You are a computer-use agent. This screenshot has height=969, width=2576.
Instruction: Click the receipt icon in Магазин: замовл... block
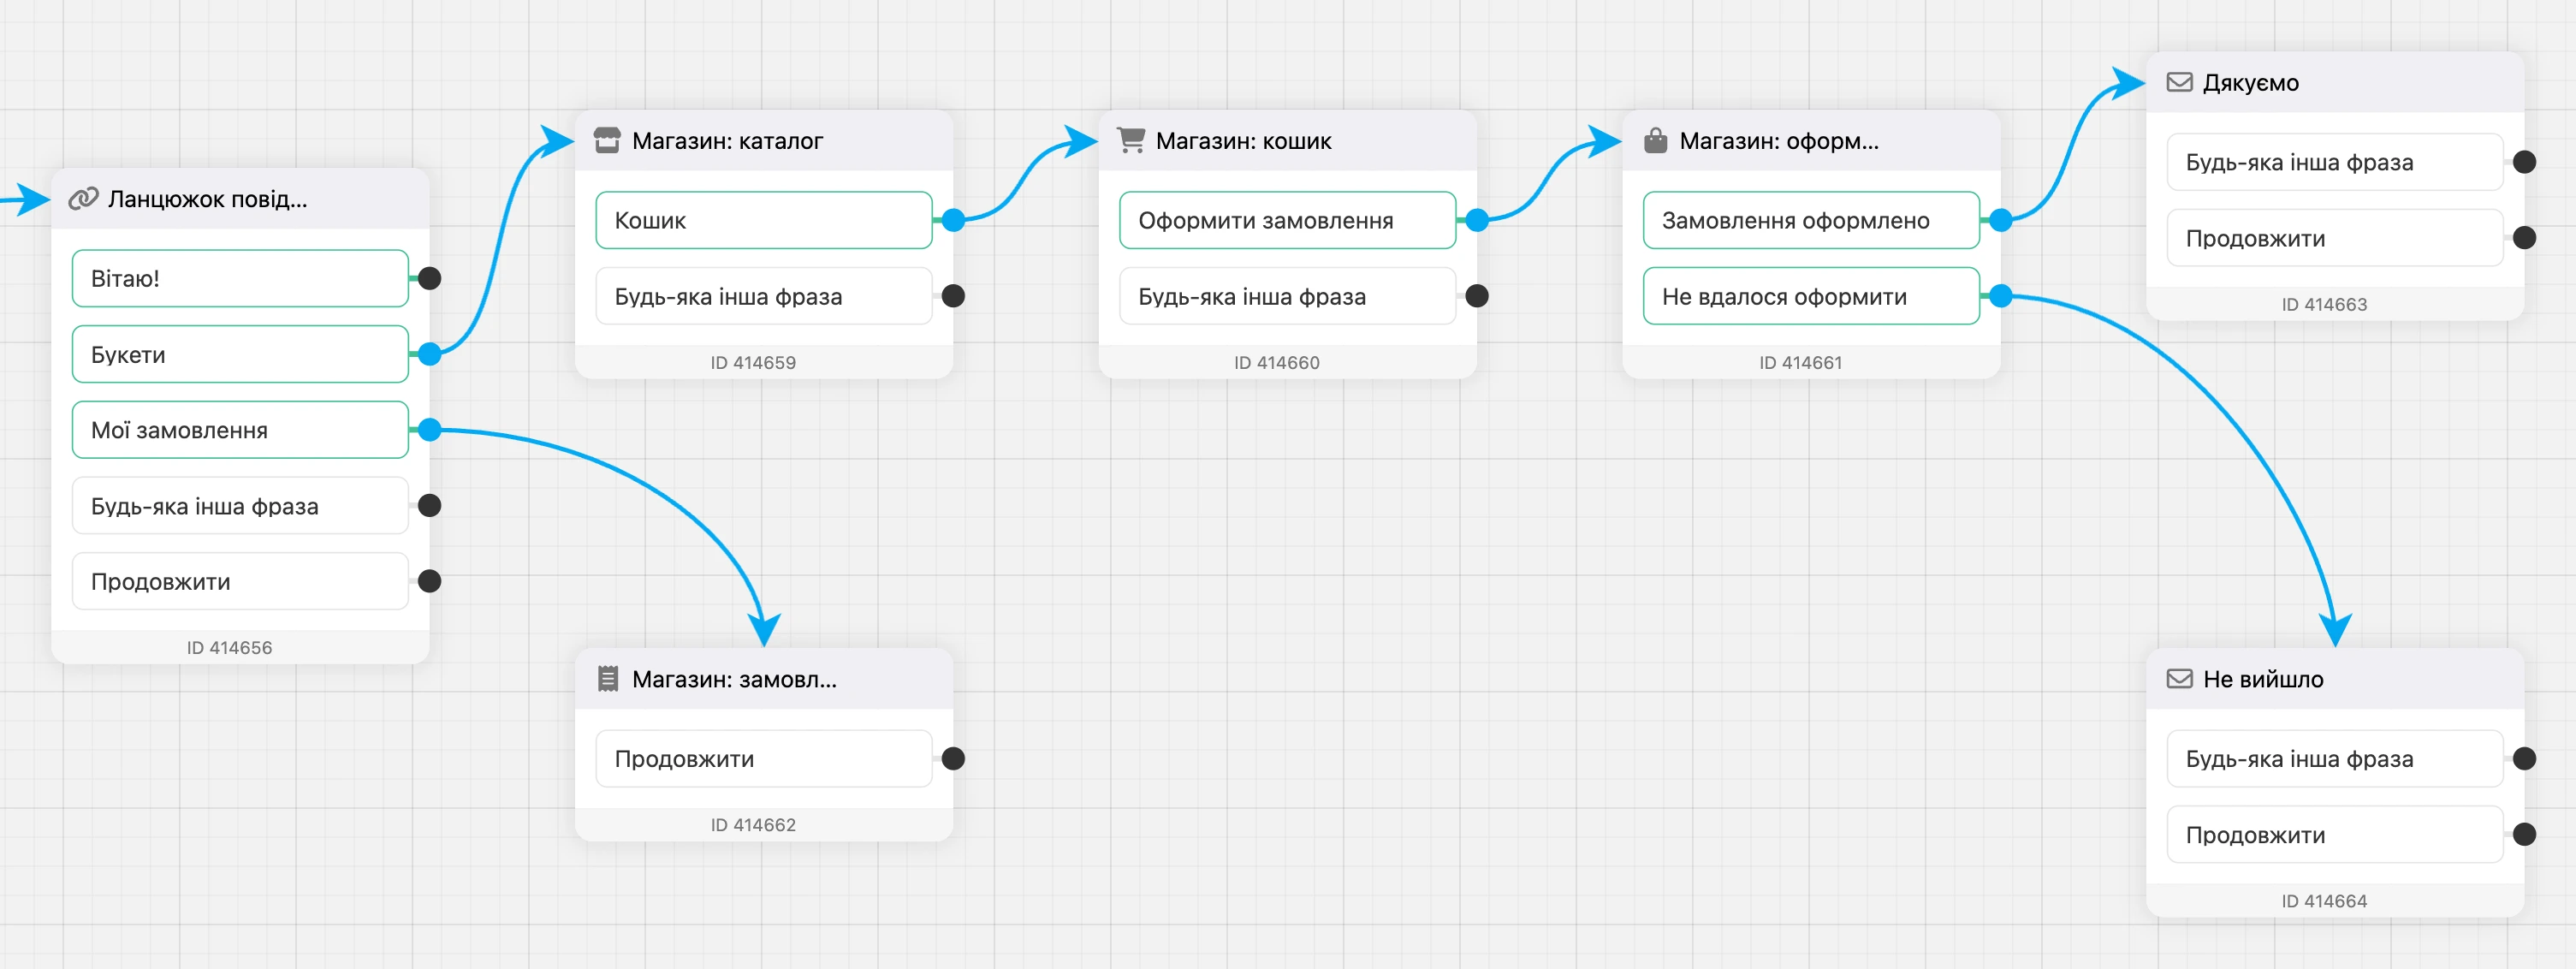pyautogui.click(x=607, y=679)
